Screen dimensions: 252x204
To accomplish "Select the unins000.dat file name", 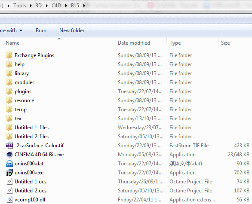I will tap(29, 164).
